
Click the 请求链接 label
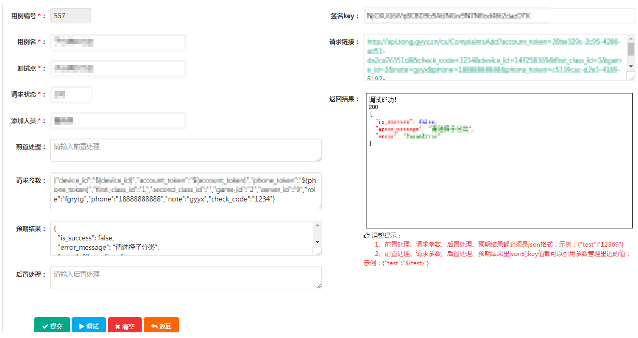(x=344, y=42)
